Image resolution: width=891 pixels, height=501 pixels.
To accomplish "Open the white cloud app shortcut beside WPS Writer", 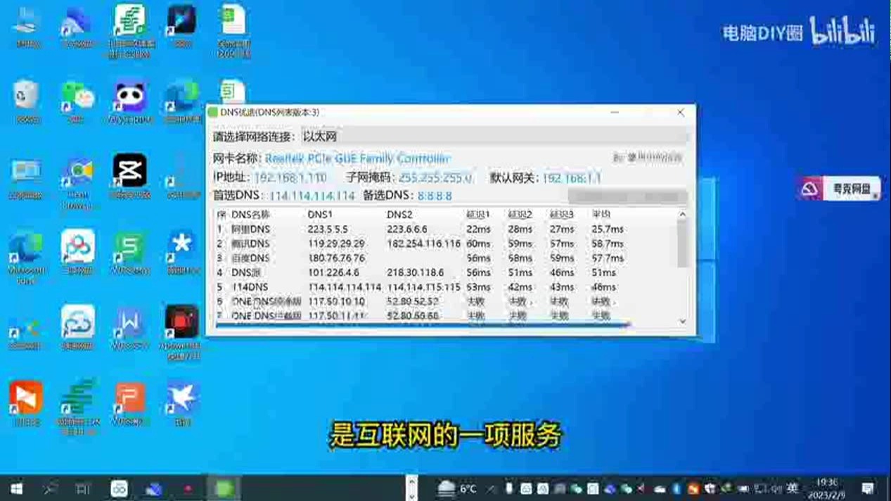I will point(77,327).
